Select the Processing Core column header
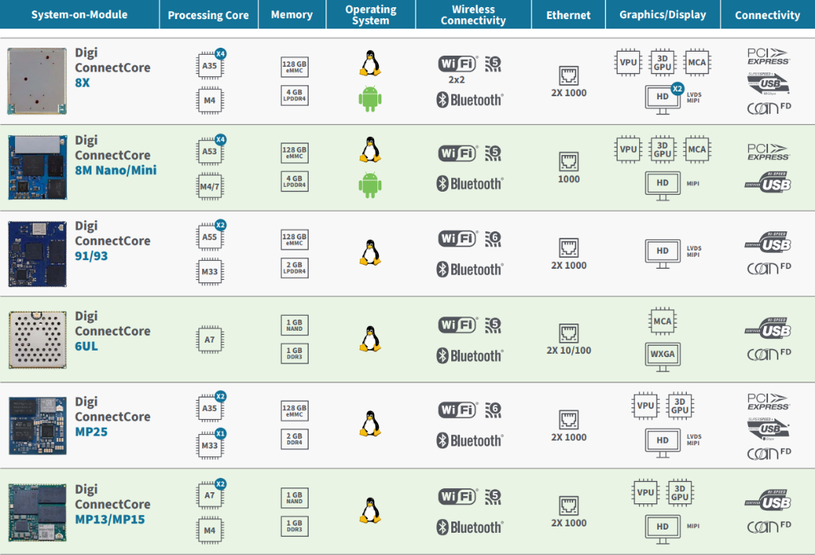This screenshot has height=555, width=815. pos(209,15)
